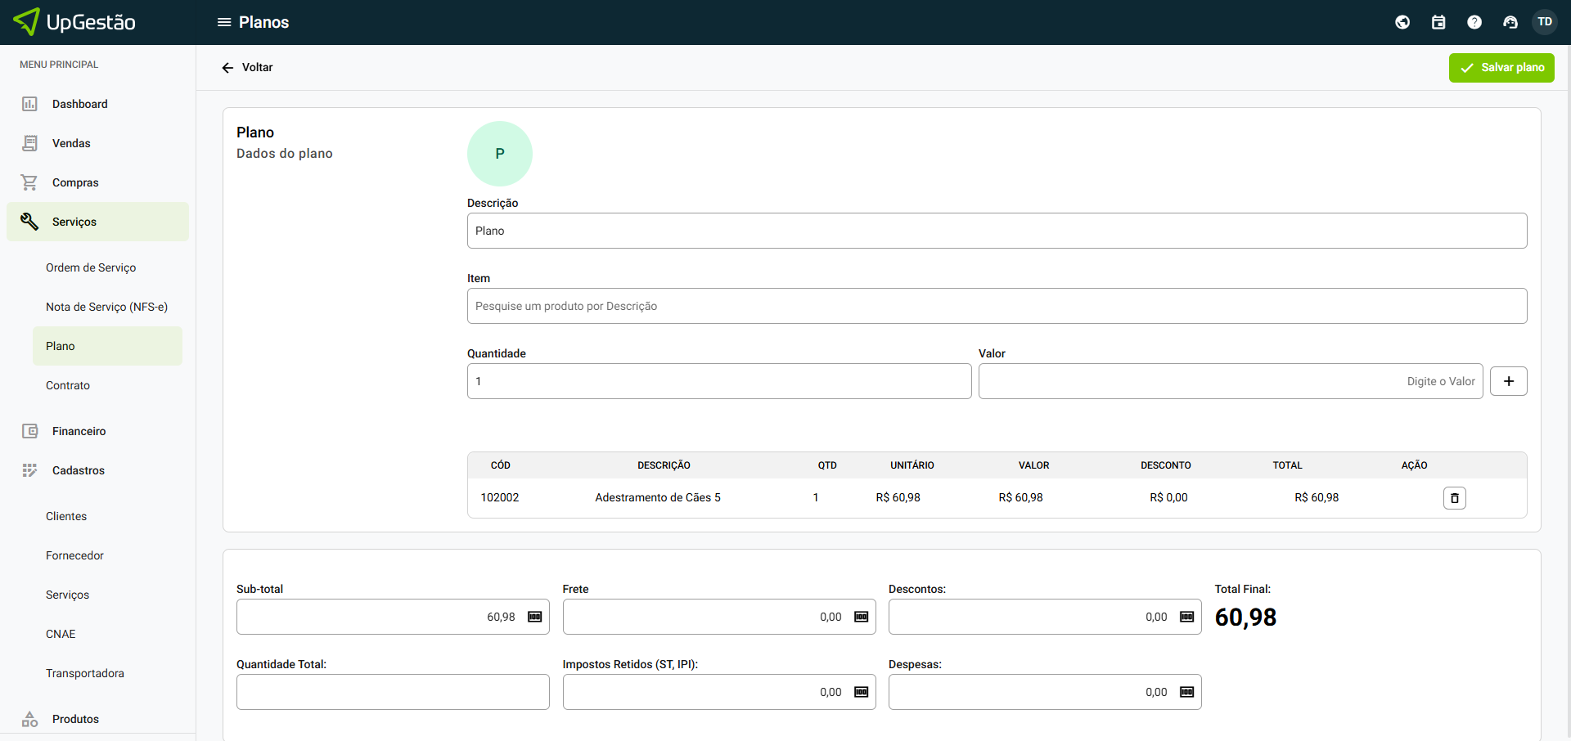
Task: Click the help question mark icon
Action: coord(1474,22)
